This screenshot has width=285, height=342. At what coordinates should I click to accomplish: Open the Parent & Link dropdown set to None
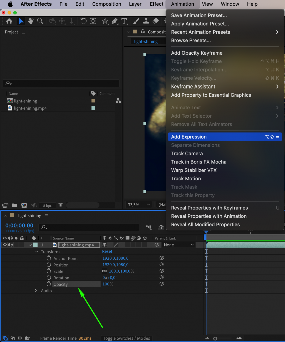tap(179, 245)
